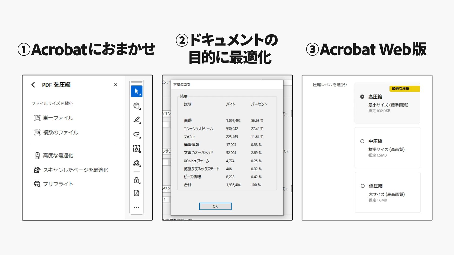
Task: Click the total byte value 1,936,404
Action: (x=233, y=185)
